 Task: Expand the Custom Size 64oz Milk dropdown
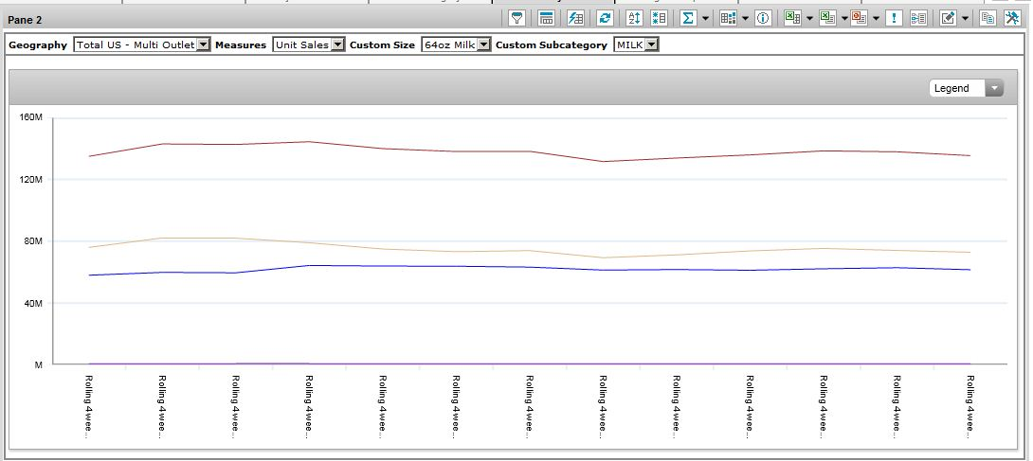tap(483, 45)
